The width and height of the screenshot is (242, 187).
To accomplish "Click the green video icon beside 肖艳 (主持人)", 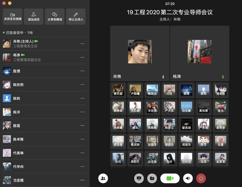I will click(36, 41).
